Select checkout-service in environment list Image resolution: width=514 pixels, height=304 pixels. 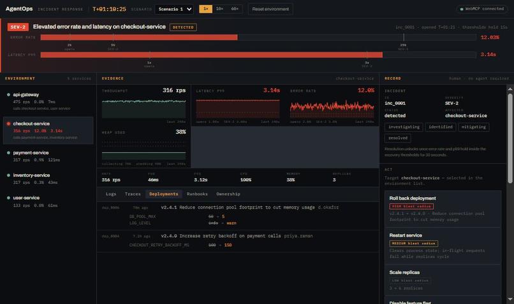(x=48, y=130)
